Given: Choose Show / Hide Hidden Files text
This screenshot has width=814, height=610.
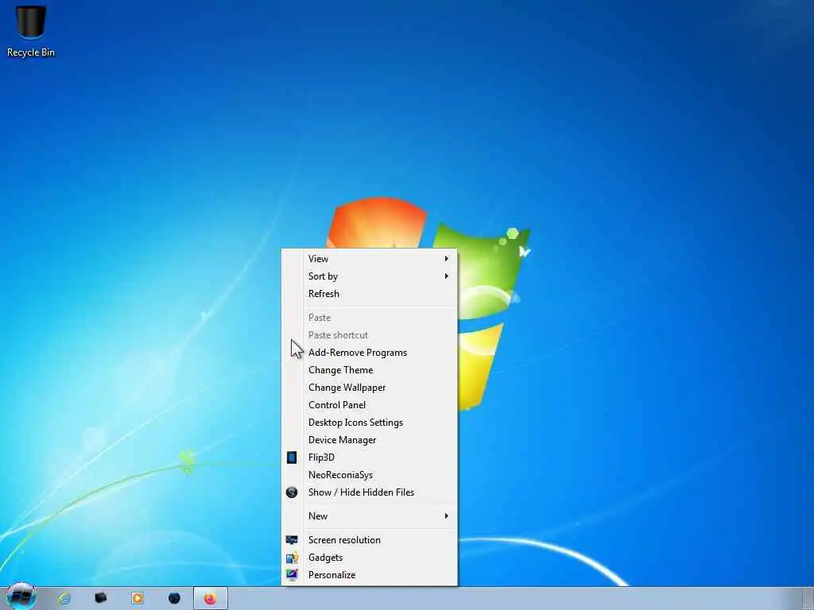Looking at the screenshot, I should (362, 492).
